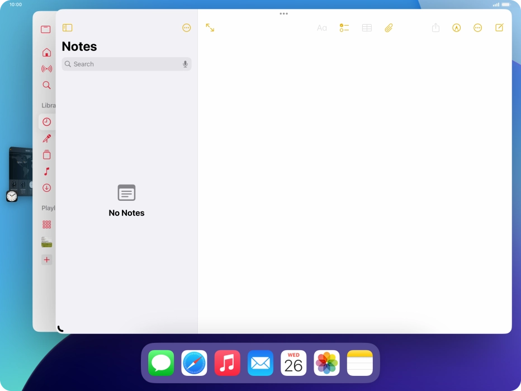Open the folder options ellipsis menu

tap(187, 27)
